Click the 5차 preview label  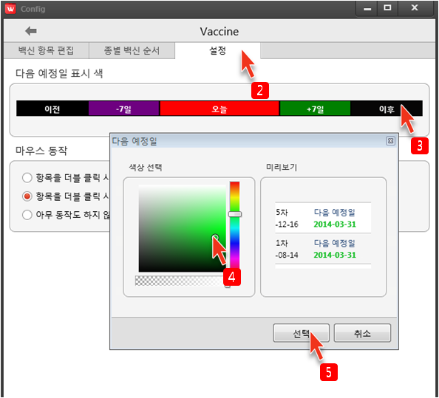coord(282,212)
